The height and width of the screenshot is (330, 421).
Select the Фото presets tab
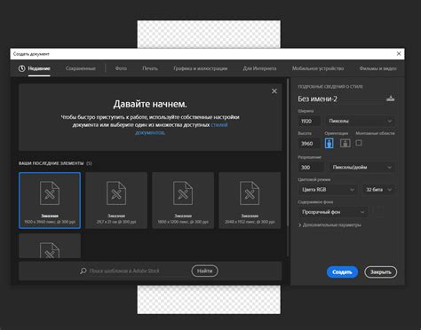tap(121, 68)
